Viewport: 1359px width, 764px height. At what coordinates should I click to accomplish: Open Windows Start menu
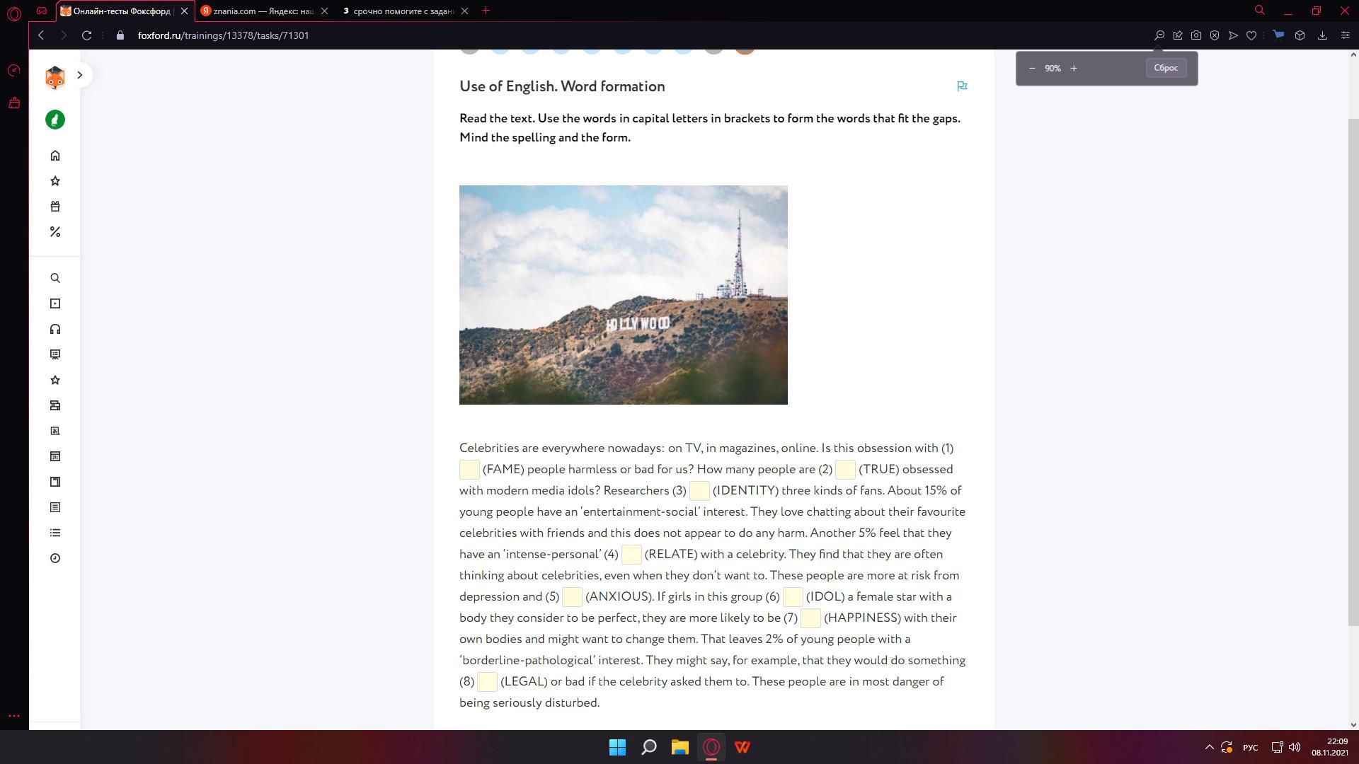617,747
